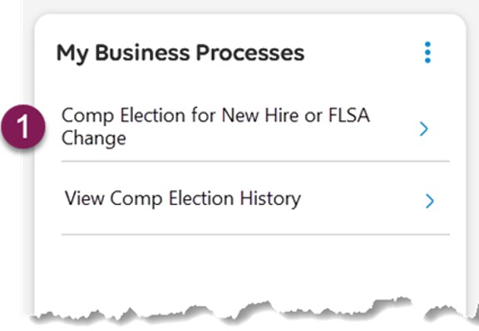This screenshot has width=479, height=331.
Task: Click the chevron beside View Comp Election History
Action: tap(429, 201)
